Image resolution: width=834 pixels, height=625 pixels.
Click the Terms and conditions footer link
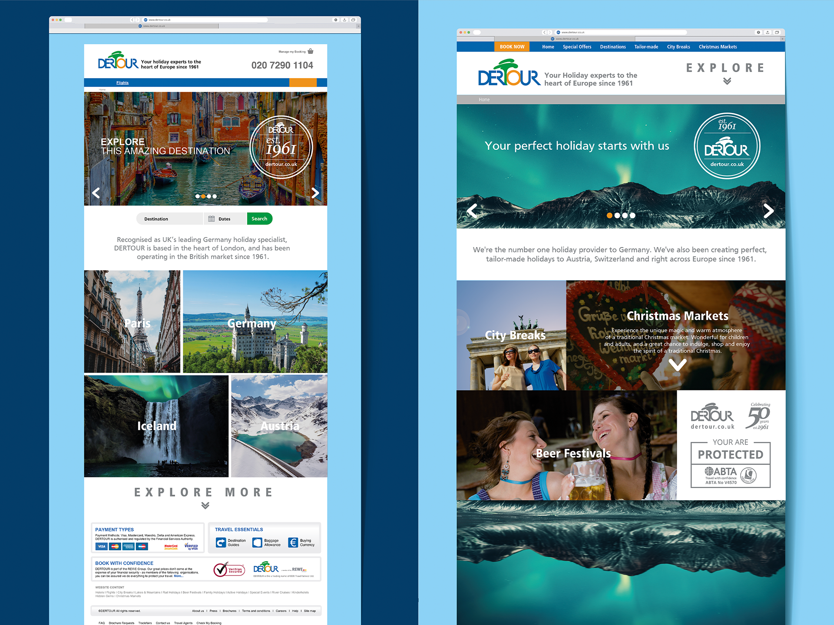pyautogui.click(x=256, y=611)
